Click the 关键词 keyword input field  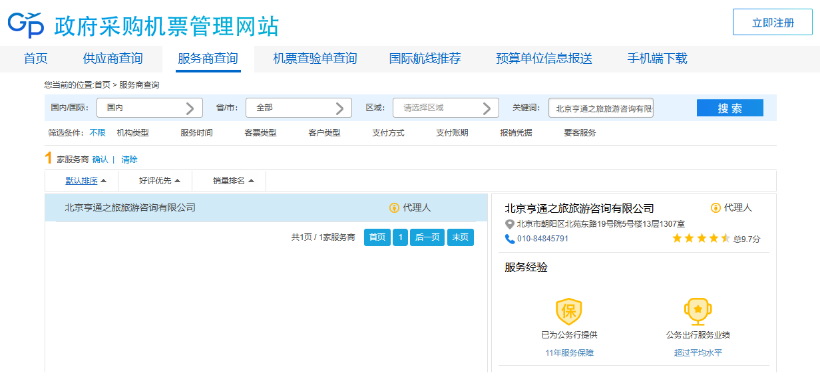tap(601, 108)
